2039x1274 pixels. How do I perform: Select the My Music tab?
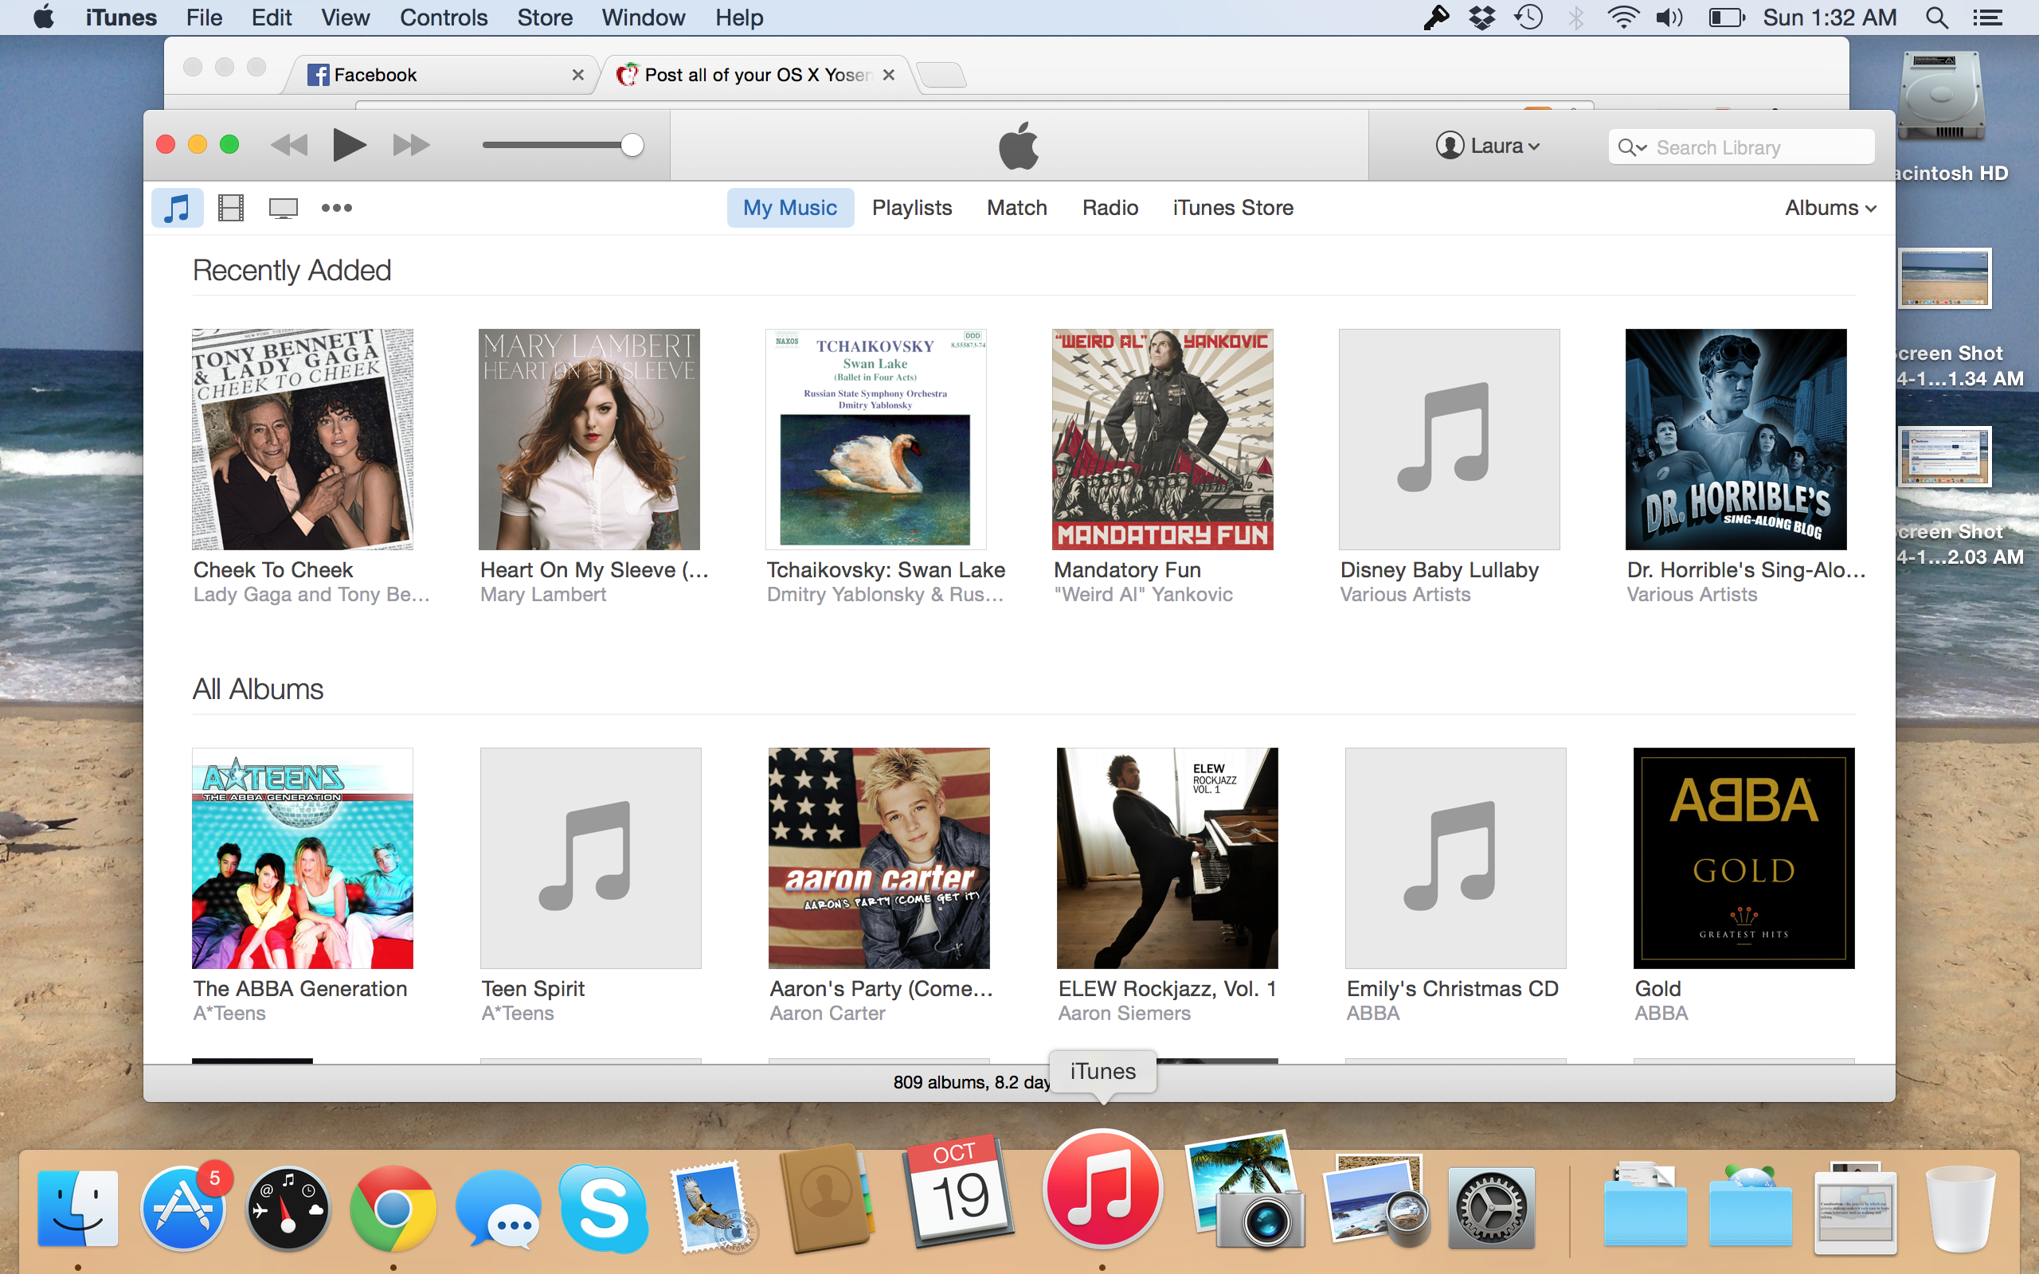pos(789,207)
